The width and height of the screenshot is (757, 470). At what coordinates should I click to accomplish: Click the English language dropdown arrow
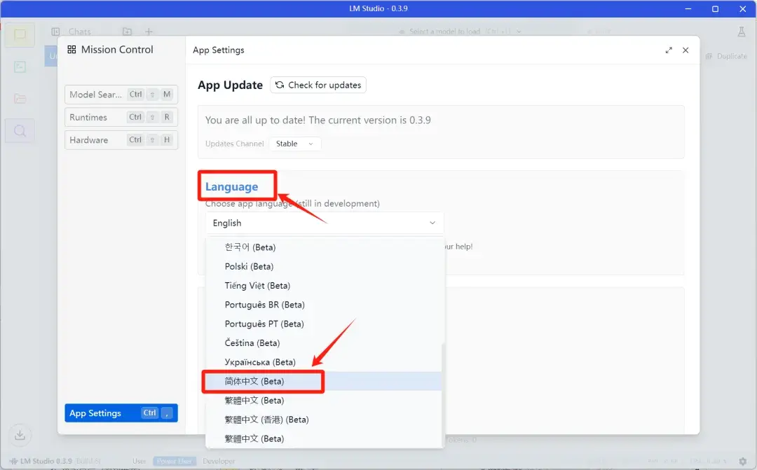coord(432,223)
